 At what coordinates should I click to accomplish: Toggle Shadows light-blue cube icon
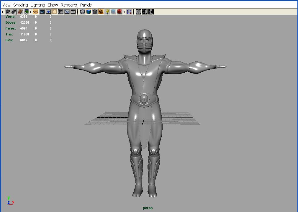click(x=113, y=12)
